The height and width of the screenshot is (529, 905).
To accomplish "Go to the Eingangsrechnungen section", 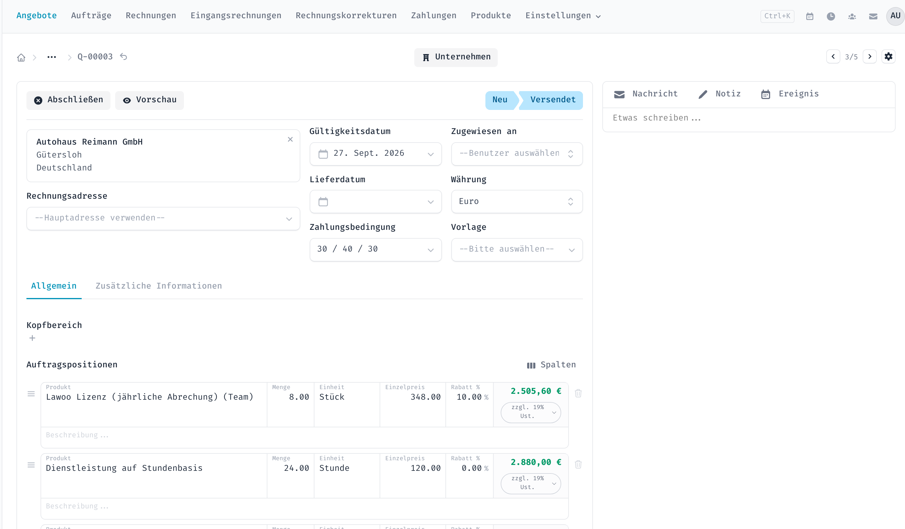I will [236, 16].
